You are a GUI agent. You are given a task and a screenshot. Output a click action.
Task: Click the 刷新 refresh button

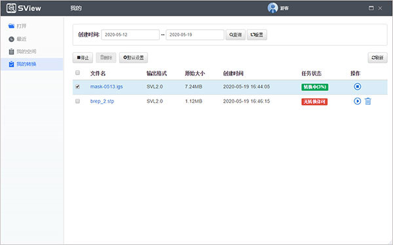[x=377, y=58]
